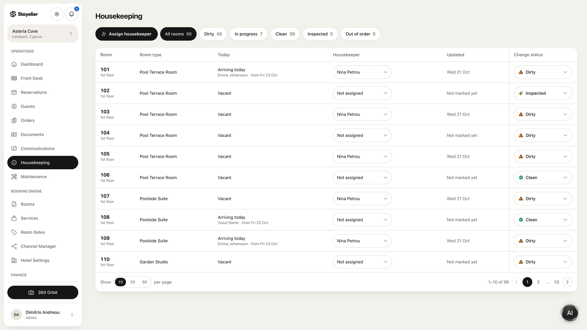
Task: Toggle light theme sun icon
Action: pyautogui.click(x=57, y=14)
